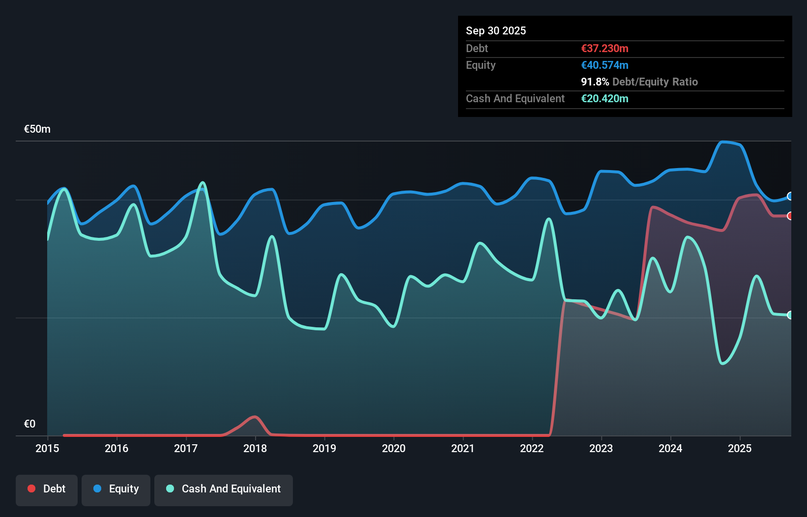Image resolution: width=807 pixels, height=517 pixels.
Task: Select the red Debt endpoint marker on the chart
Action: [x=790, y=215]
